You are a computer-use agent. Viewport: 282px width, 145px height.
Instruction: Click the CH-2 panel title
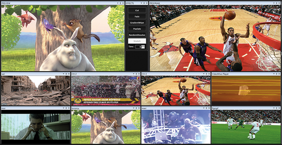click(74, 74)
